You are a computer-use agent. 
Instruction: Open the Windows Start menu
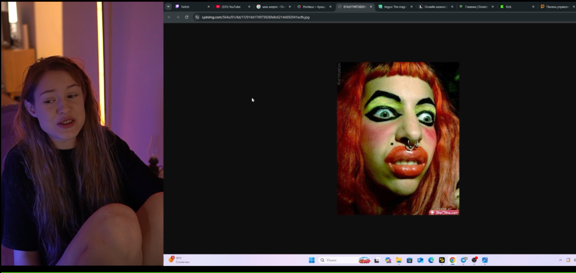(312, 260)
